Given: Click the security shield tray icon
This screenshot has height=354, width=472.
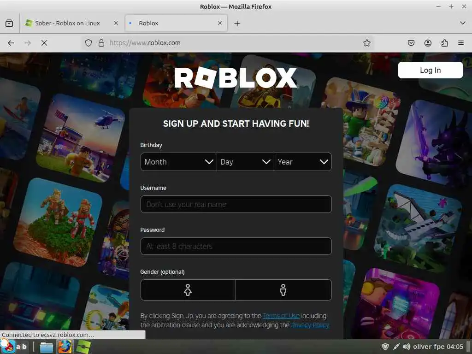Looking at the screenshot, I should tap(385, 347).
